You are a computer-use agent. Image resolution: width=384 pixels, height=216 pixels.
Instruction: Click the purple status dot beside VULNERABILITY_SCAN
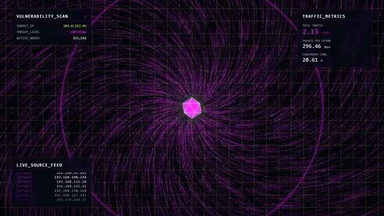85,16
